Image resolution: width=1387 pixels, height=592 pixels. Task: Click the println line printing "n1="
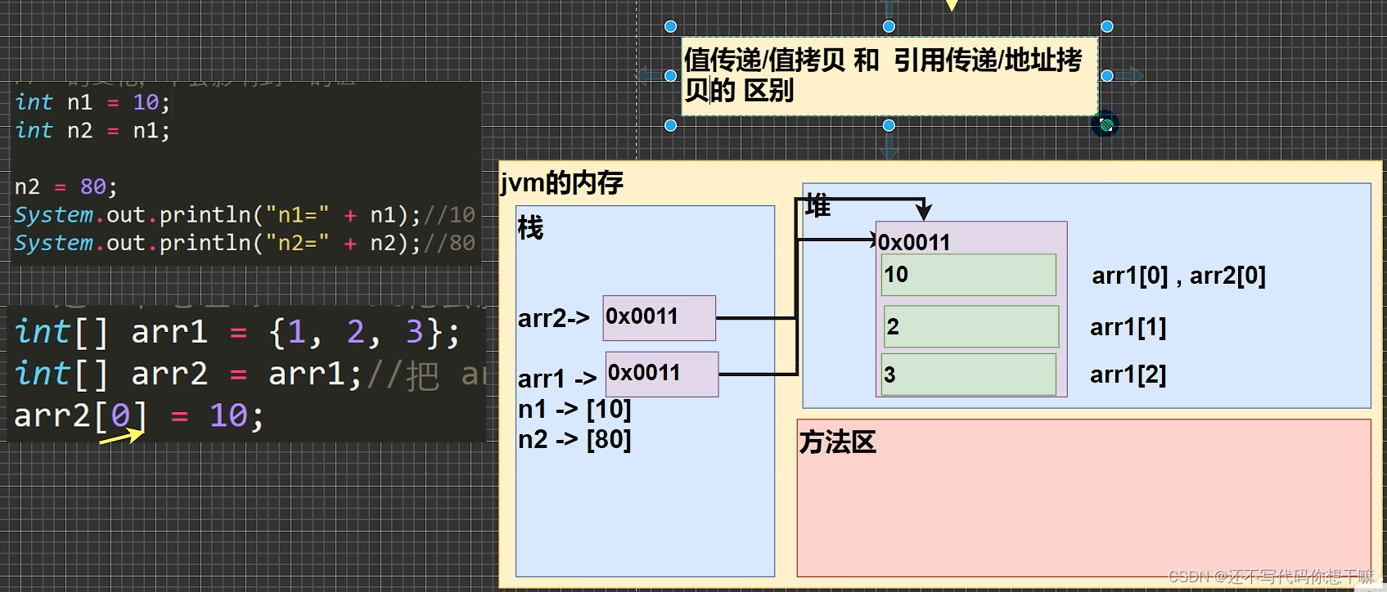[x=245, y=215]
